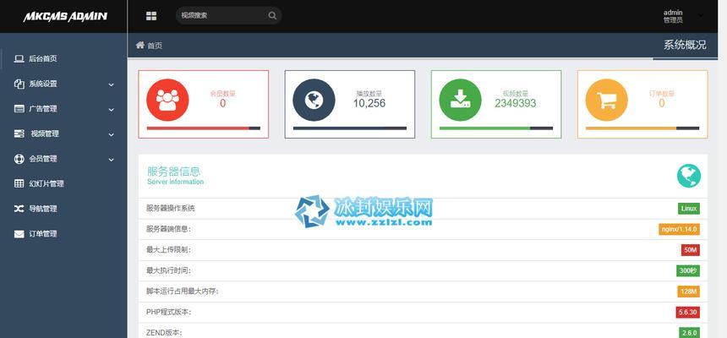
Task: Click the 2349393 video count value
Action: 516,103
